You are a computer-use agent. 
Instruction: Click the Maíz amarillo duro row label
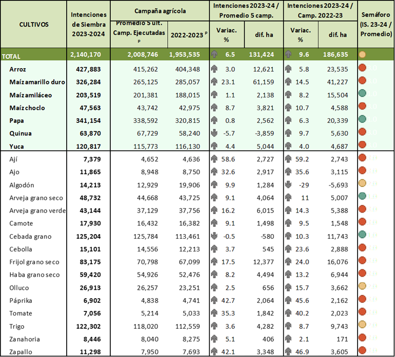[37, 81]
